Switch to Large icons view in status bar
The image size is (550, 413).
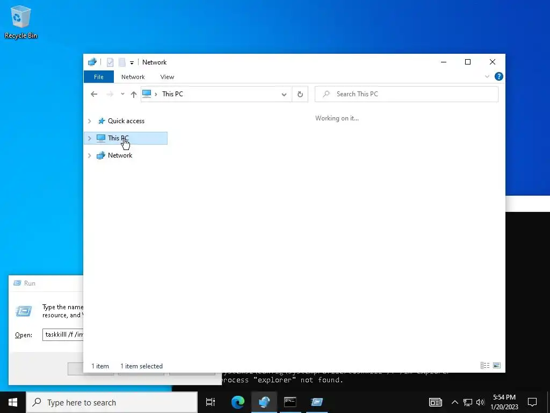497,366
